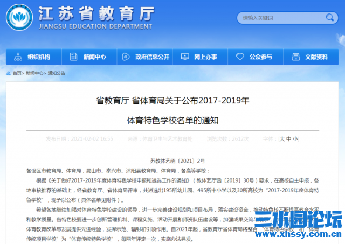Click the source 体育卫生与艺术教育处 text
The width and height of the screenshot is (345, 244).
(x=168, y=139)
